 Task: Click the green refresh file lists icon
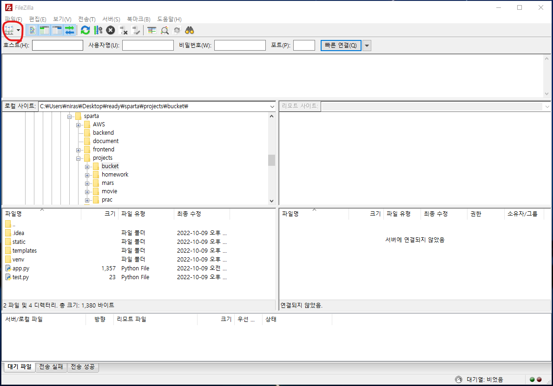pyautogui.click(x=85, y=30)
